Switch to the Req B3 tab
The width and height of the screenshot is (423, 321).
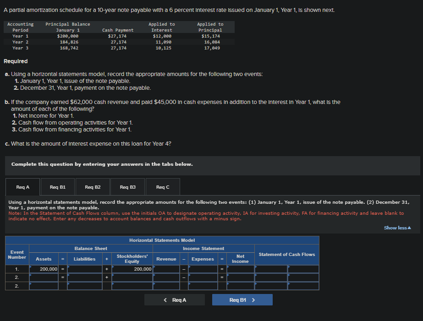tap(127, 187)
